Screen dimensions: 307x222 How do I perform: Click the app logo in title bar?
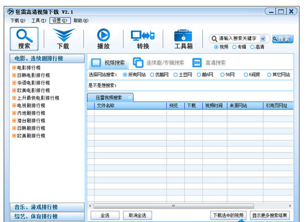coord(11,12)
